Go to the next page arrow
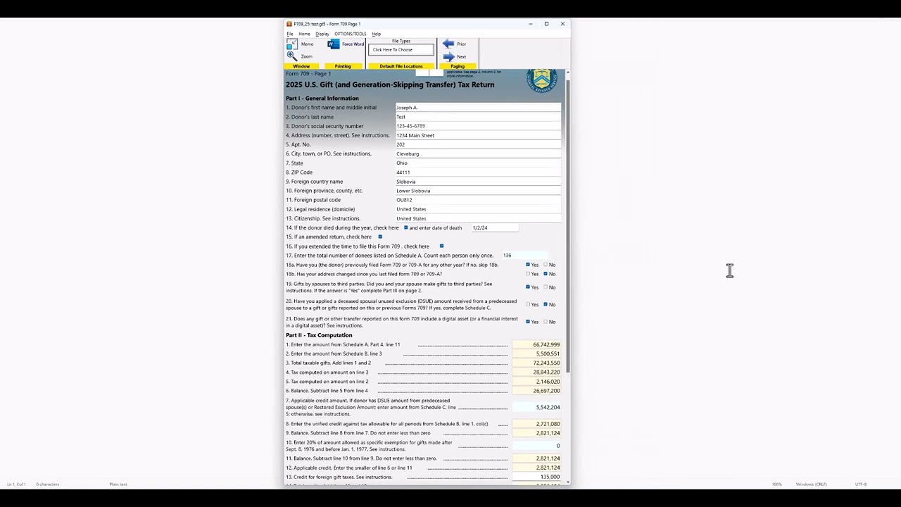 coord(448,56)
